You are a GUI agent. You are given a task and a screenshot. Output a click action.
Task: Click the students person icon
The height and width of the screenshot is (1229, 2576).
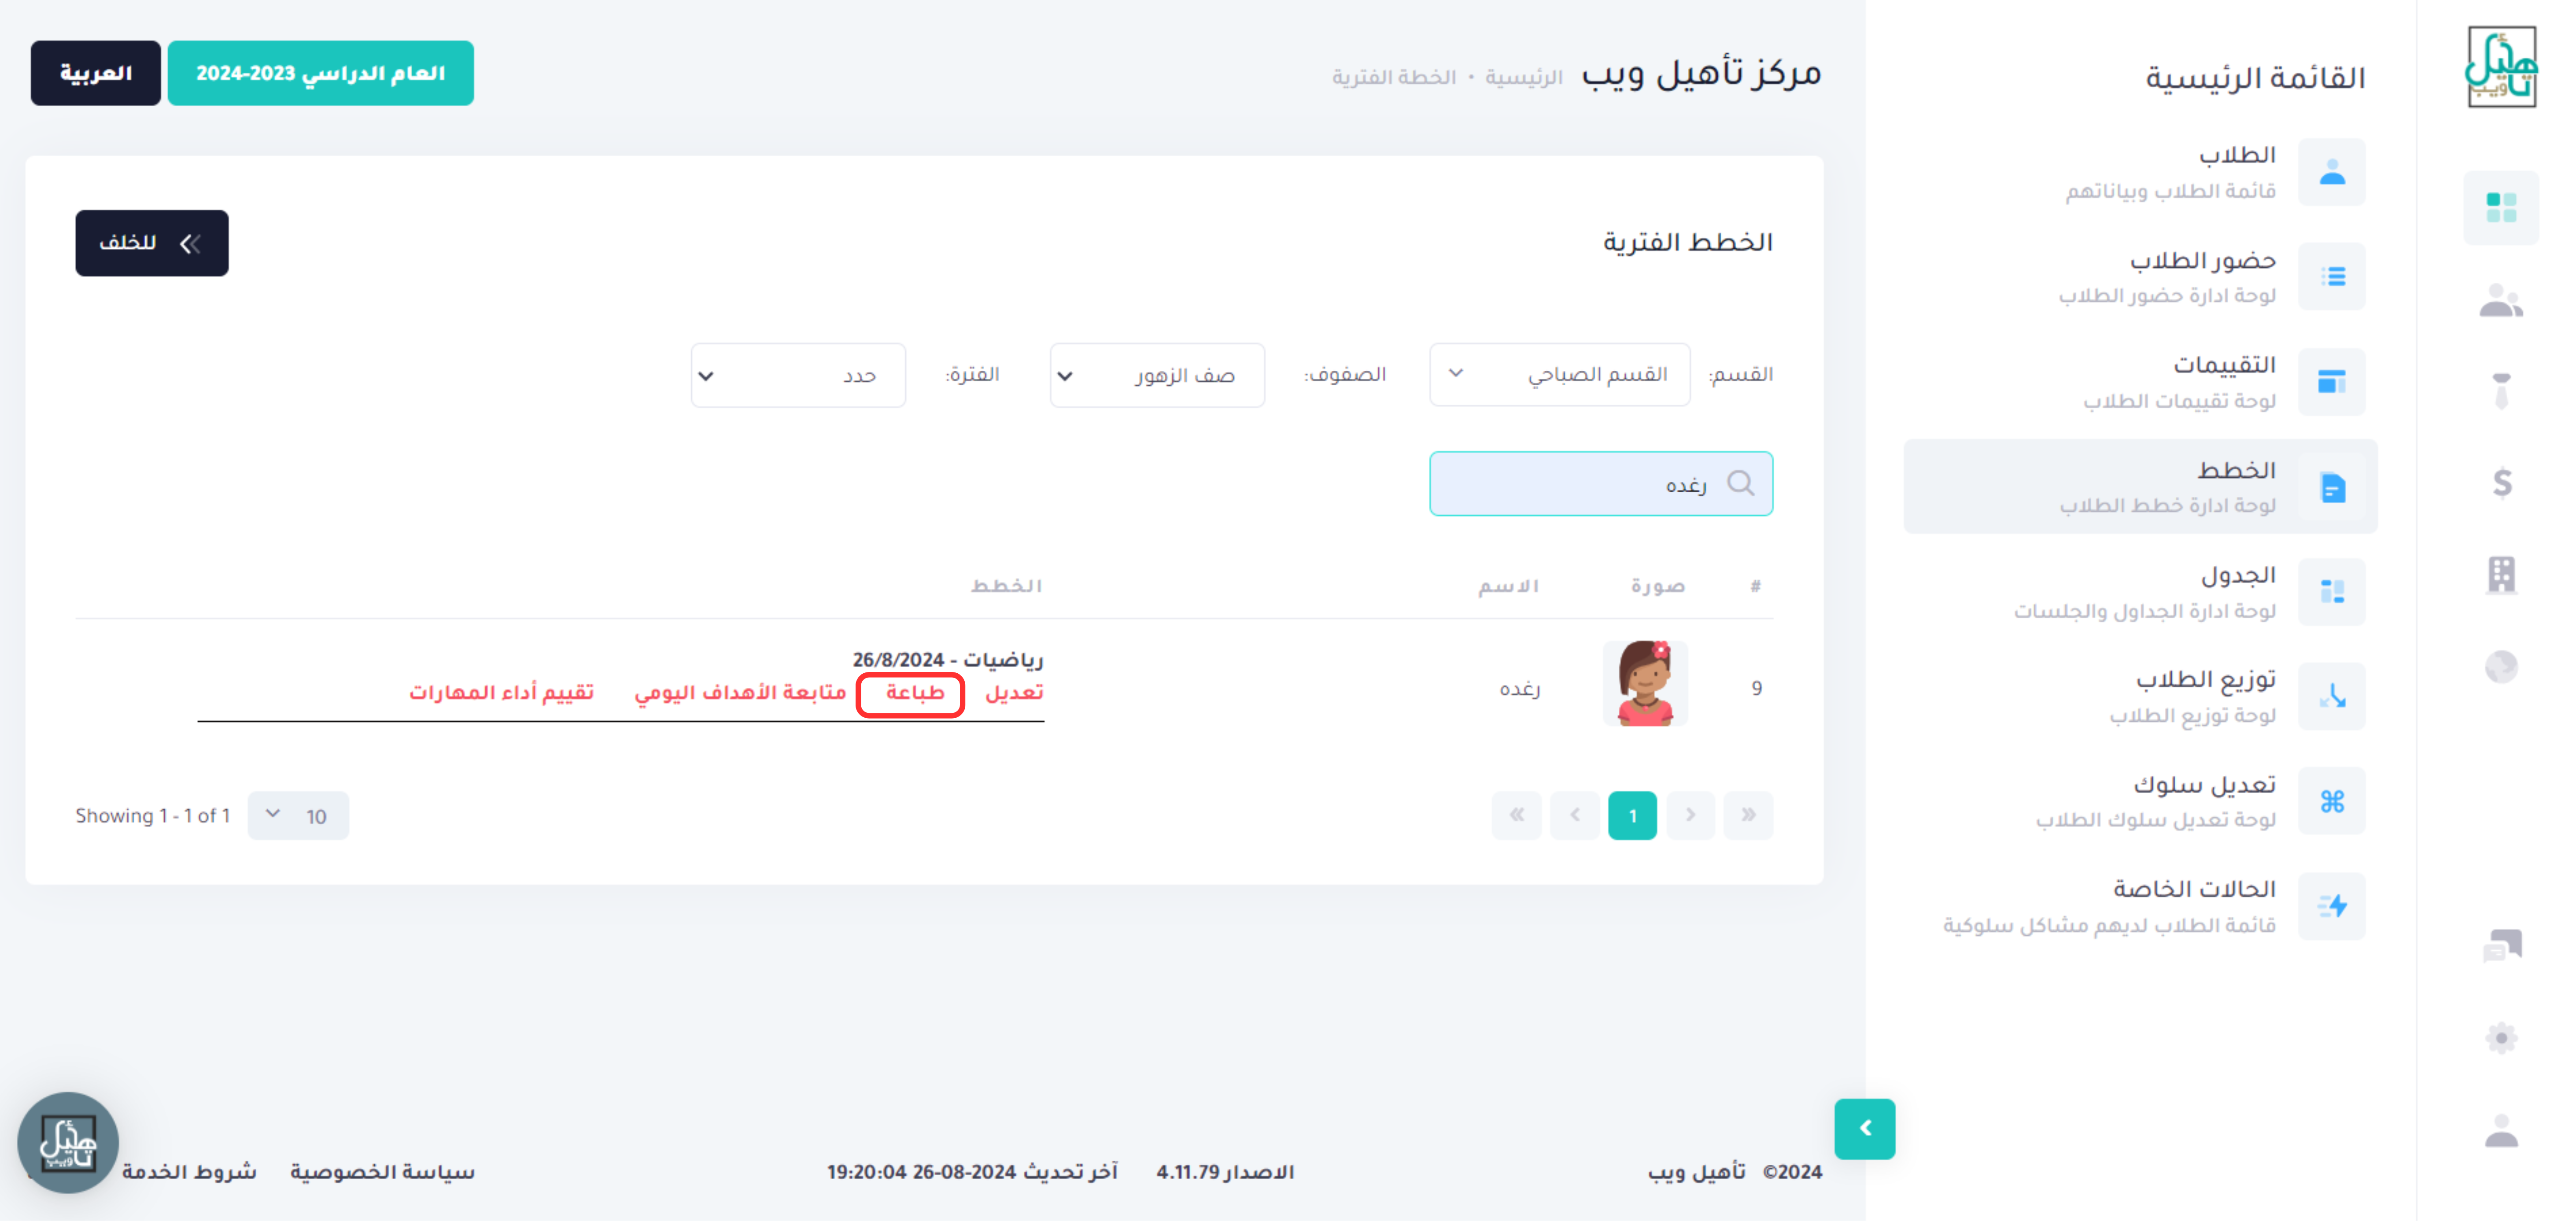(x=2331, y=173)
